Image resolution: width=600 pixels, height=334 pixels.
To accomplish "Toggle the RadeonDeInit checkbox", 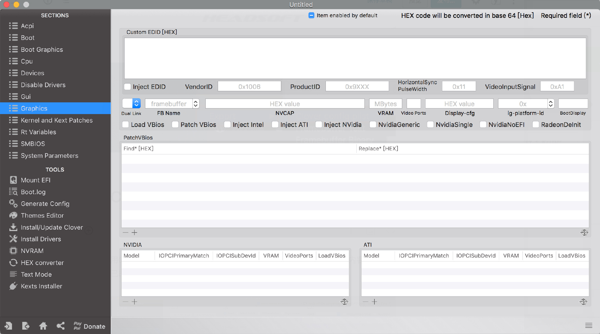I will (x=536, y=125).
